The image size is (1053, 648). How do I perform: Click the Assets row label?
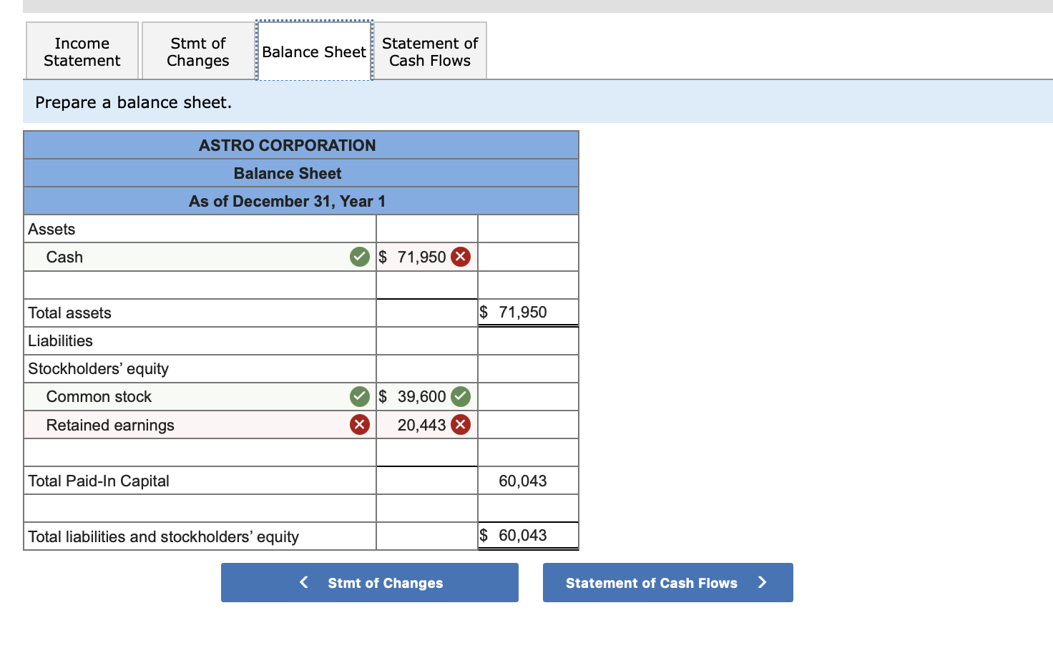point(52,229)
